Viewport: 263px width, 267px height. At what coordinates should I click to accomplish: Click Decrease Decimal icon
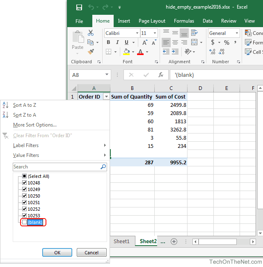[221, 52]
